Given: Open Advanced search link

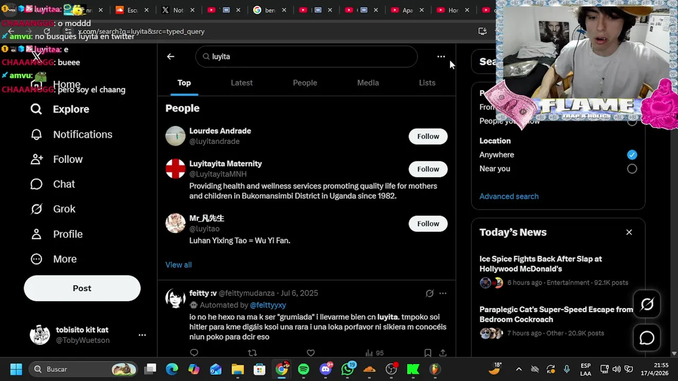Looking at the screenshot, I should tap(509, 196).
